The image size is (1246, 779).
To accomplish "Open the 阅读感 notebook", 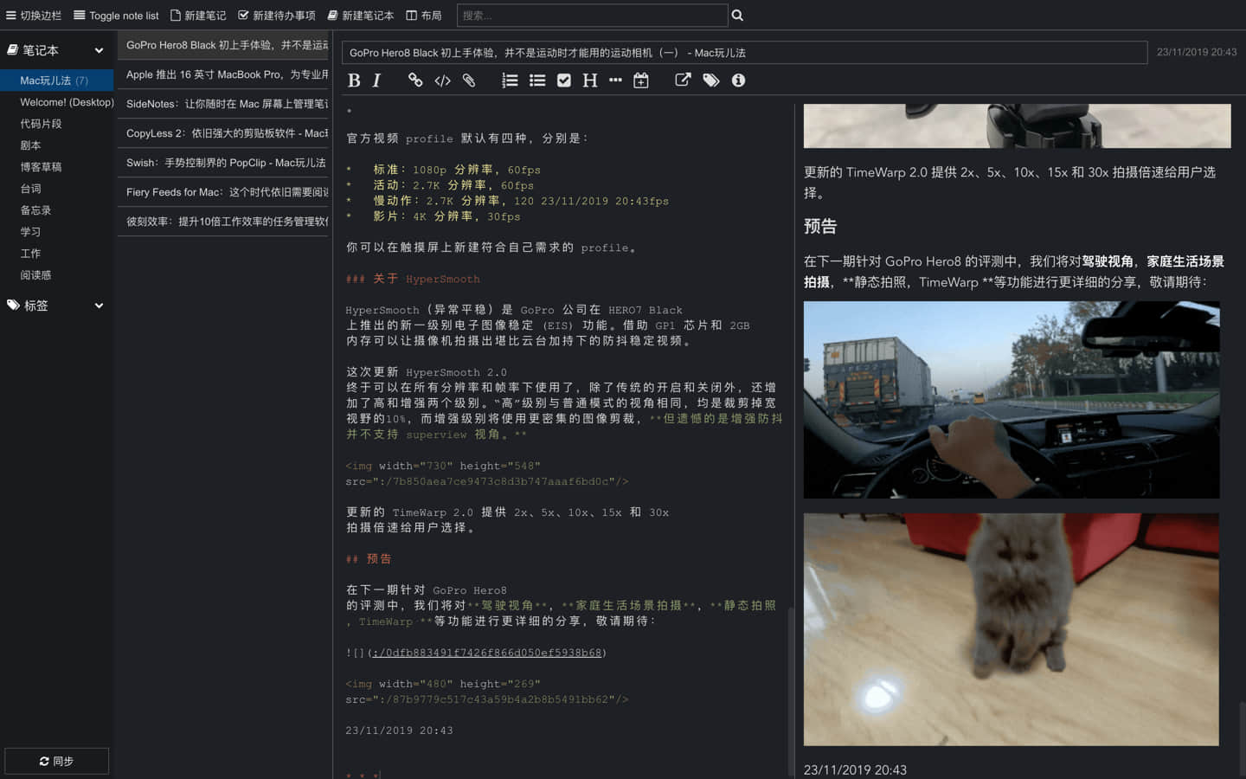I will (x=57, y=275).
